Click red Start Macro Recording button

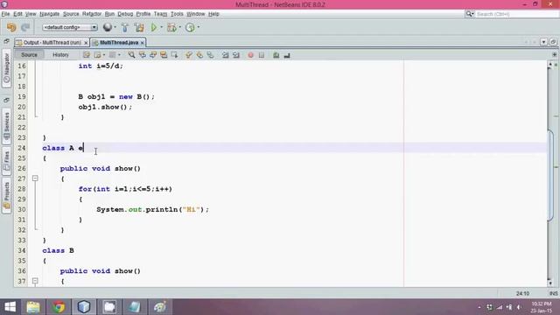[x=251, y=55]
